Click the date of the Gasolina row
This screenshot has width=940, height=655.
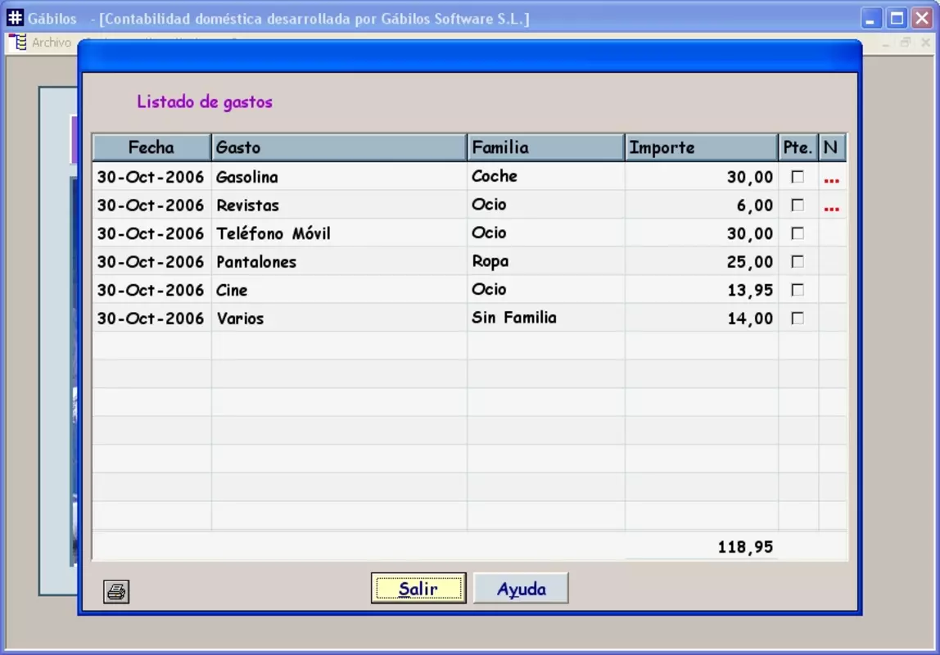[151, 177]
